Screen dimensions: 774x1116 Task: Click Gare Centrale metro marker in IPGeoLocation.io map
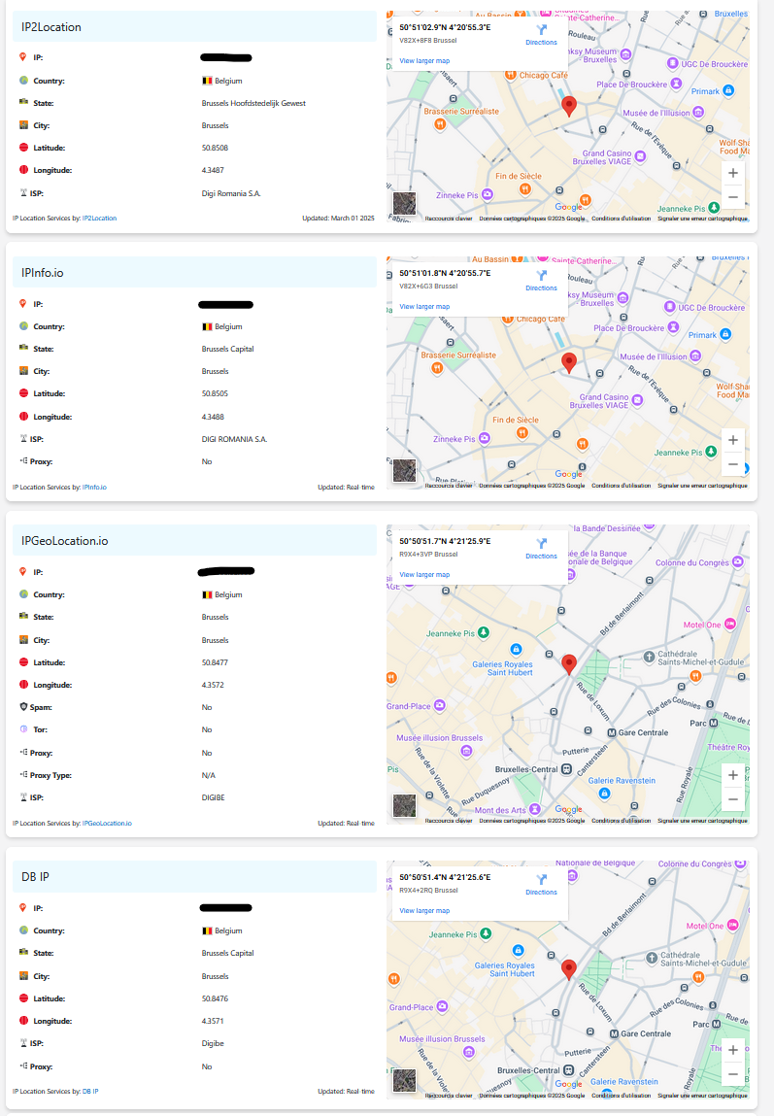pyautogui.click(x=612, y=732)
